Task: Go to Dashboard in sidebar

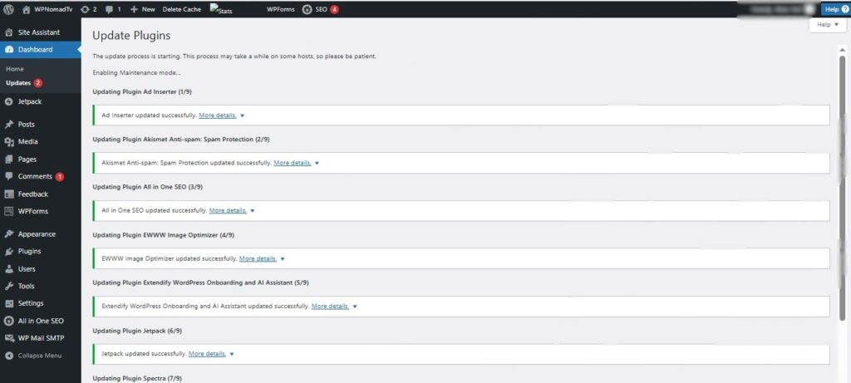Action: (x=40, y=49)
